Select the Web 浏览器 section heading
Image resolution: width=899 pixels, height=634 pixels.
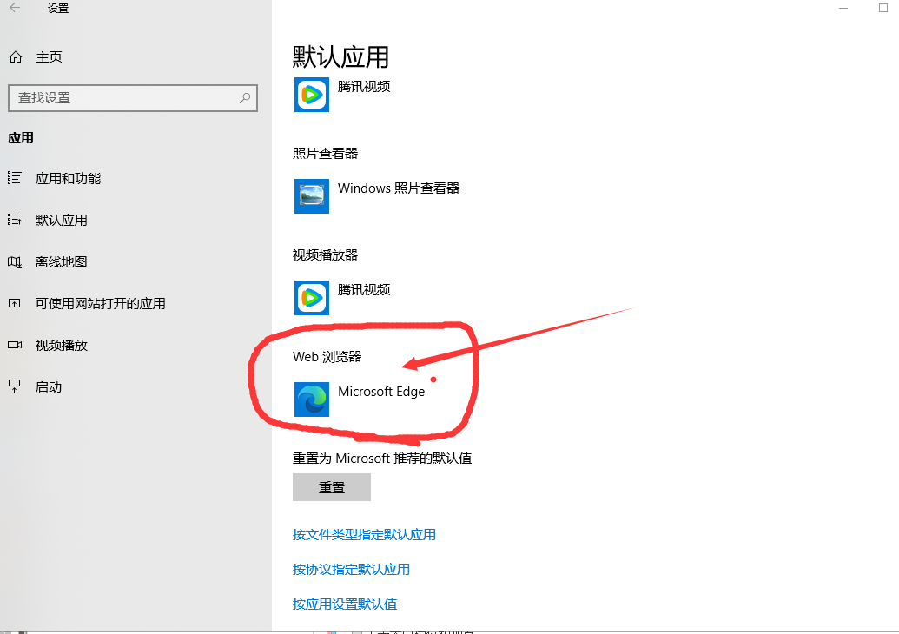tap(327, 357)
